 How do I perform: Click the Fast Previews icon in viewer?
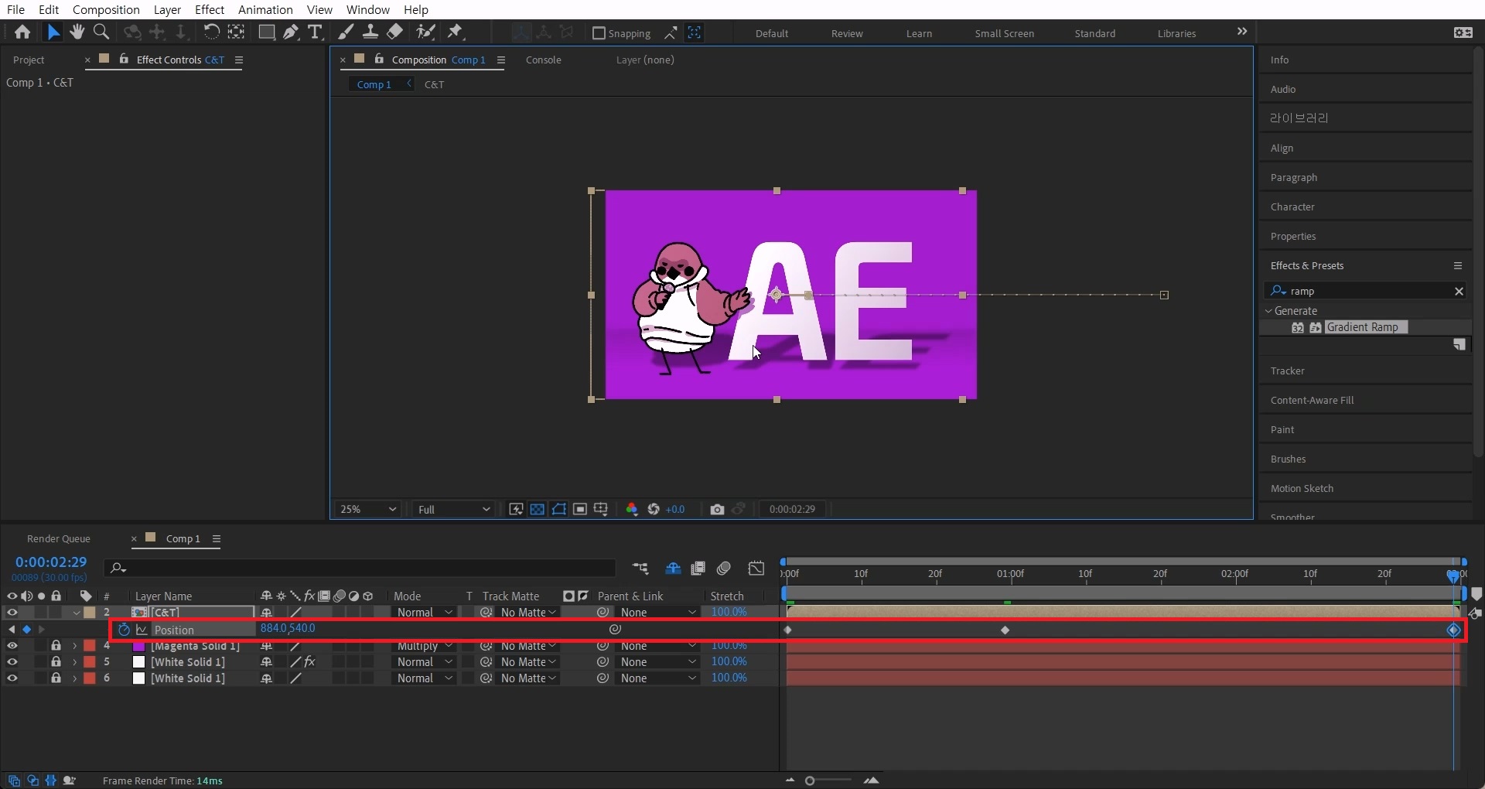(516, 509)
